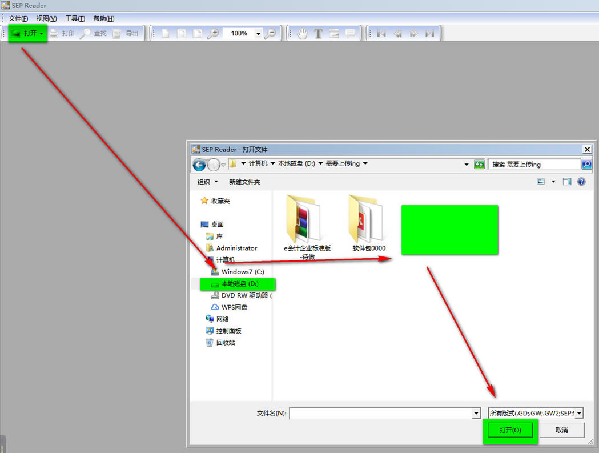599x453 pixels.
Task: Go to previous page icon
Action: [397, 34]
